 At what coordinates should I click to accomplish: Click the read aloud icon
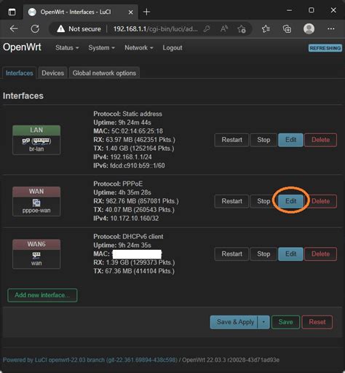pos(224,29)
